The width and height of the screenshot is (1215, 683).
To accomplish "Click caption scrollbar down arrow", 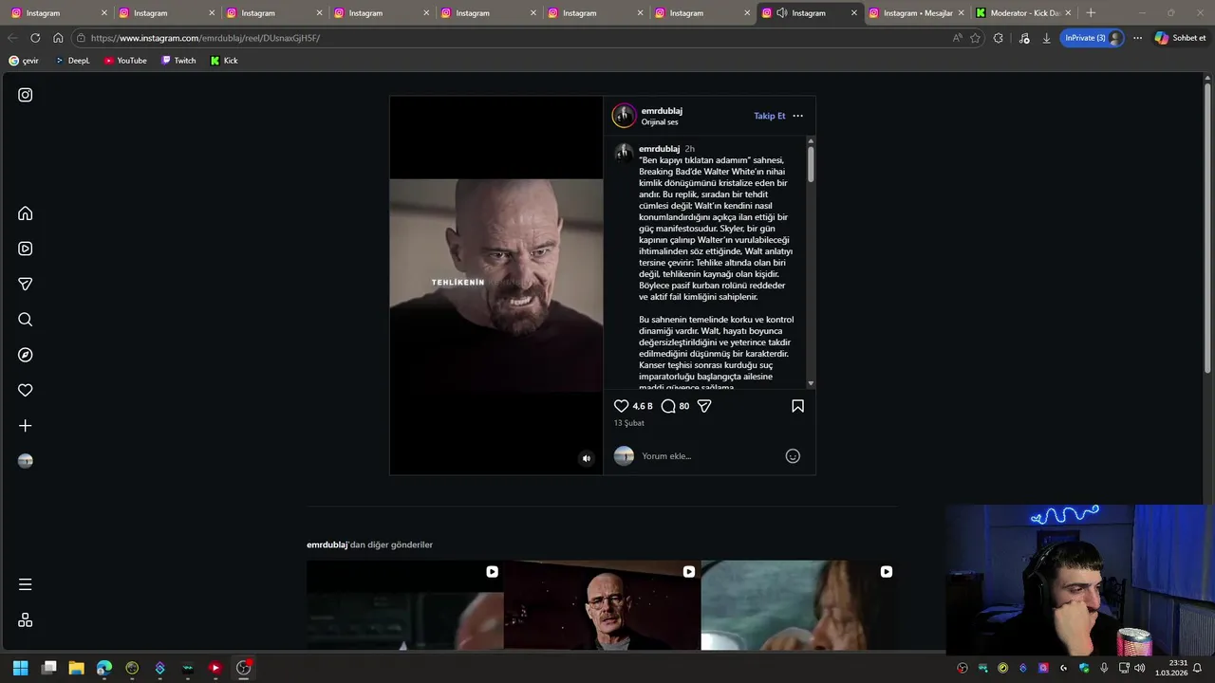I will (x=811, y=383).
